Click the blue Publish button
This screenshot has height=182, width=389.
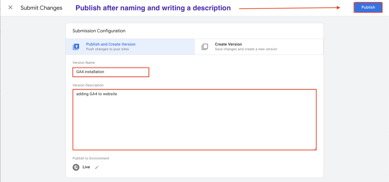pos(368,8)
